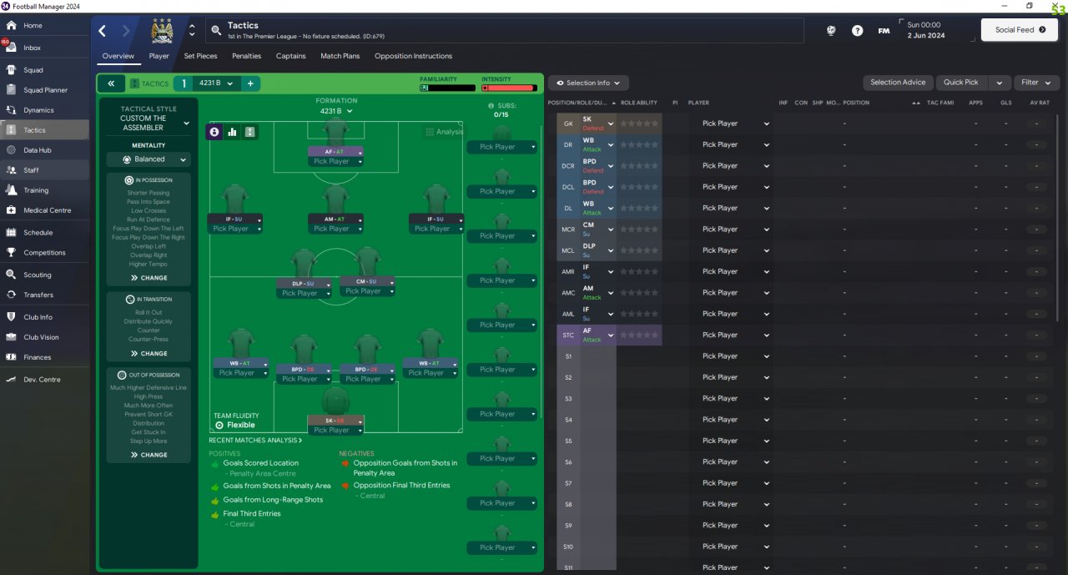
Task: Sort by the AV RAT column header
Action: (x=1040, y=103)
